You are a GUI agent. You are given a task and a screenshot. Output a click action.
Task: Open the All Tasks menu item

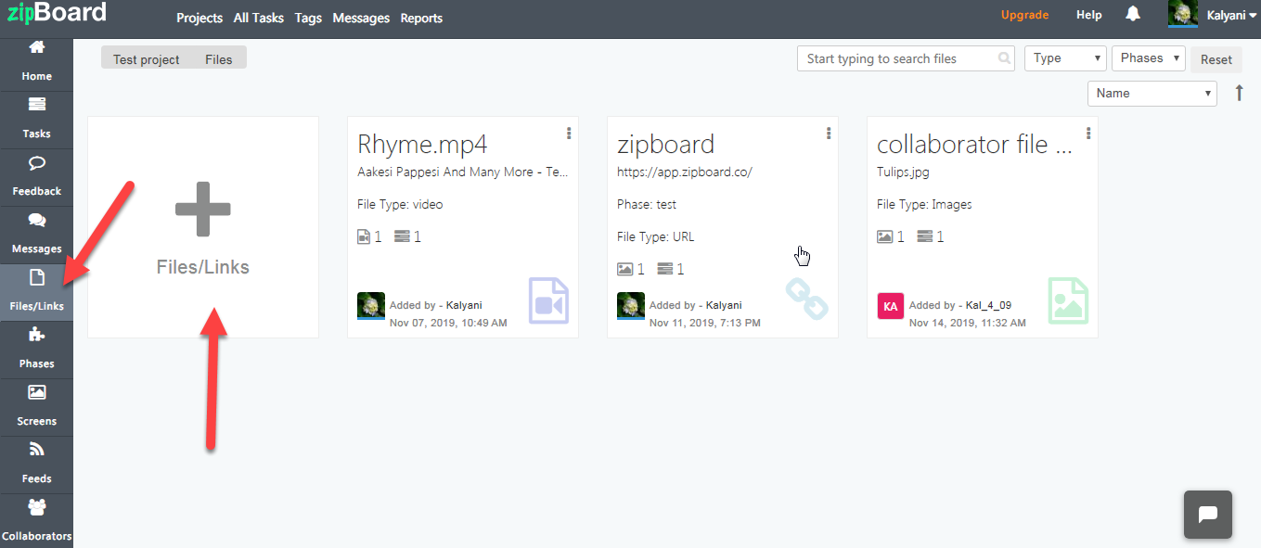pyautogui.click(x=259, y=18)
